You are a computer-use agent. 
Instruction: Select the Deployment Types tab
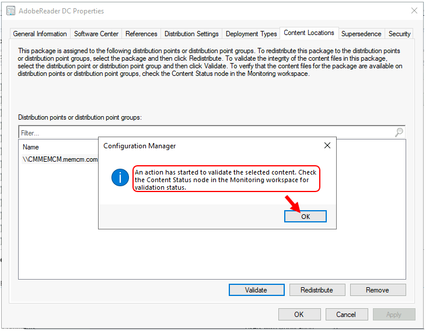[252, 34]
